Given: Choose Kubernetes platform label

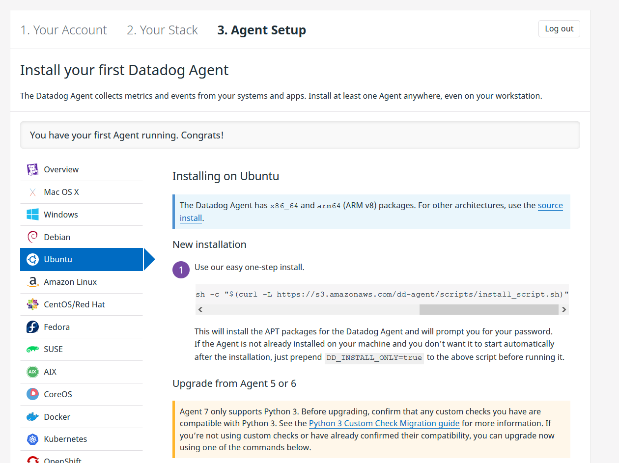Looking at the screenshot, I should (x=65, y=439).
